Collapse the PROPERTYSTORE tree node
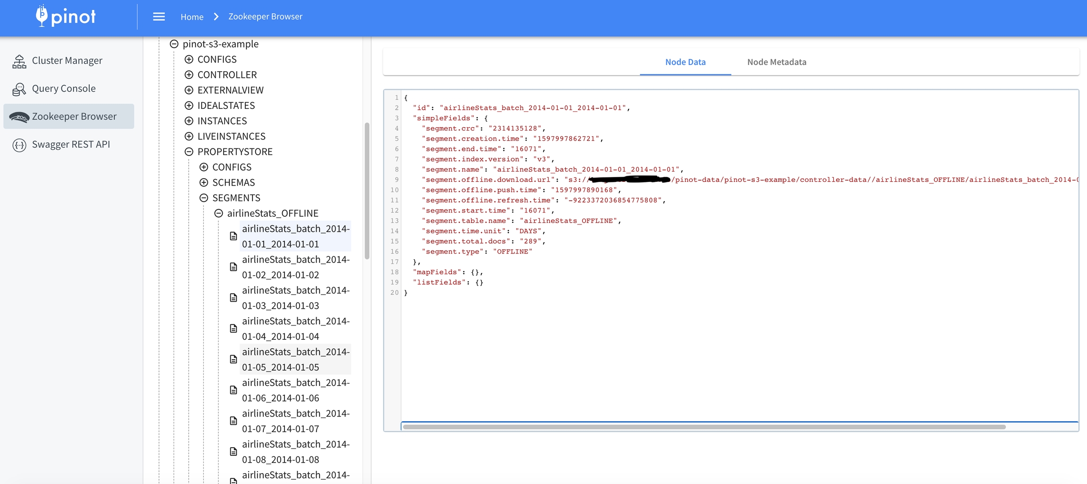This screenshot has height=484, width=1087. (189, 152)
